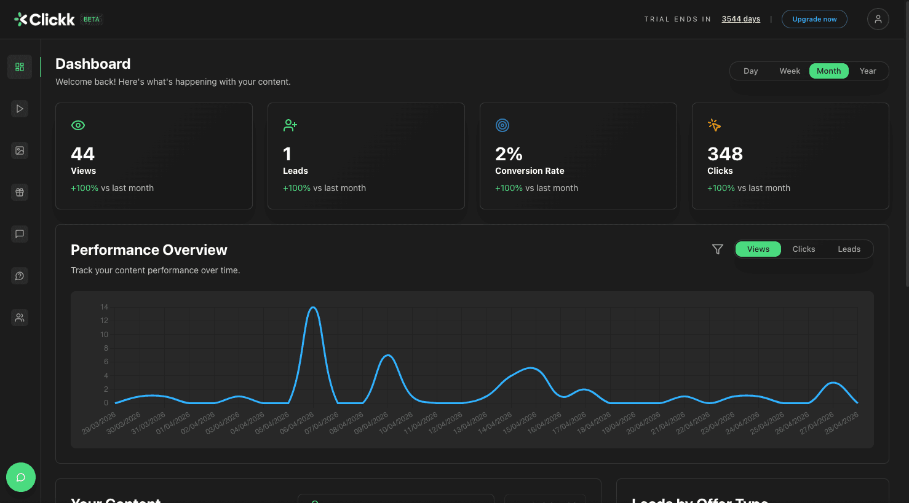Click the Upgrade now button
Screen dimensions: 909x503
(x=814, y=19)
